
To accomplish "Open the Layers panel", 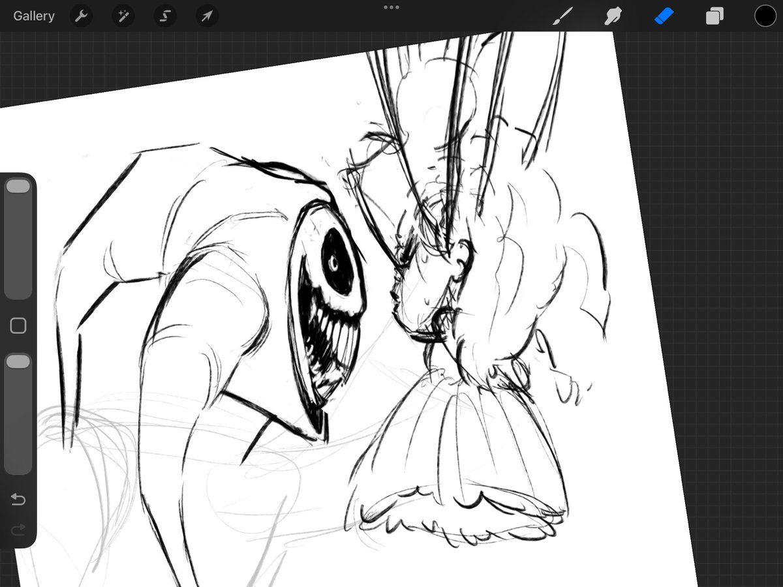I will tap(714, 16).
